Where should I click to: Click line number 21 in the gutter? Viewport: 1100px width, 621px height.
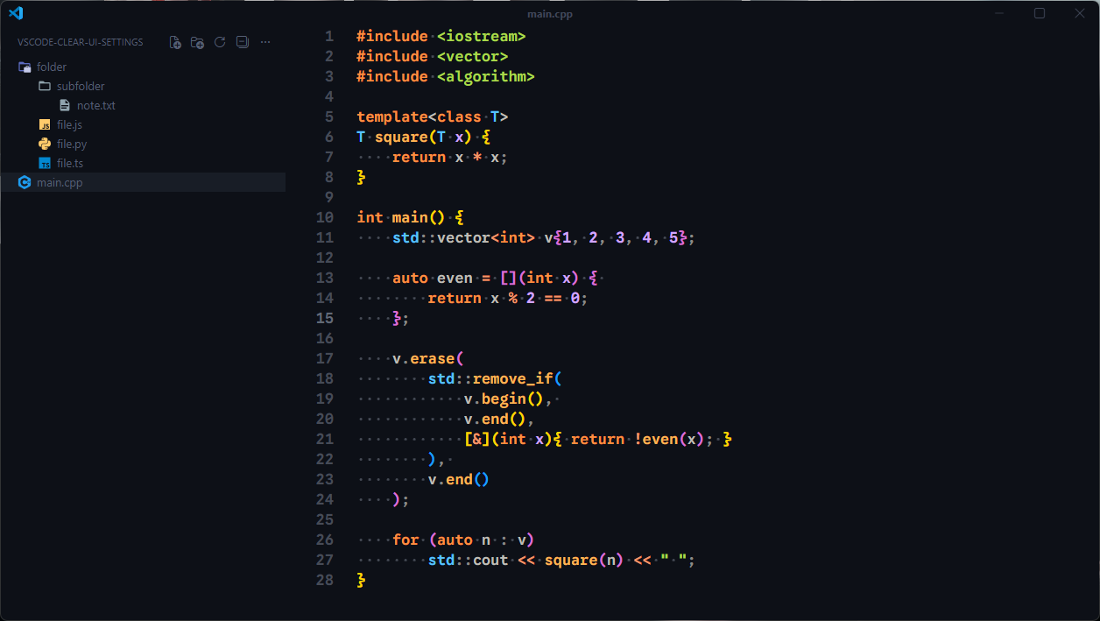(325, 439)
